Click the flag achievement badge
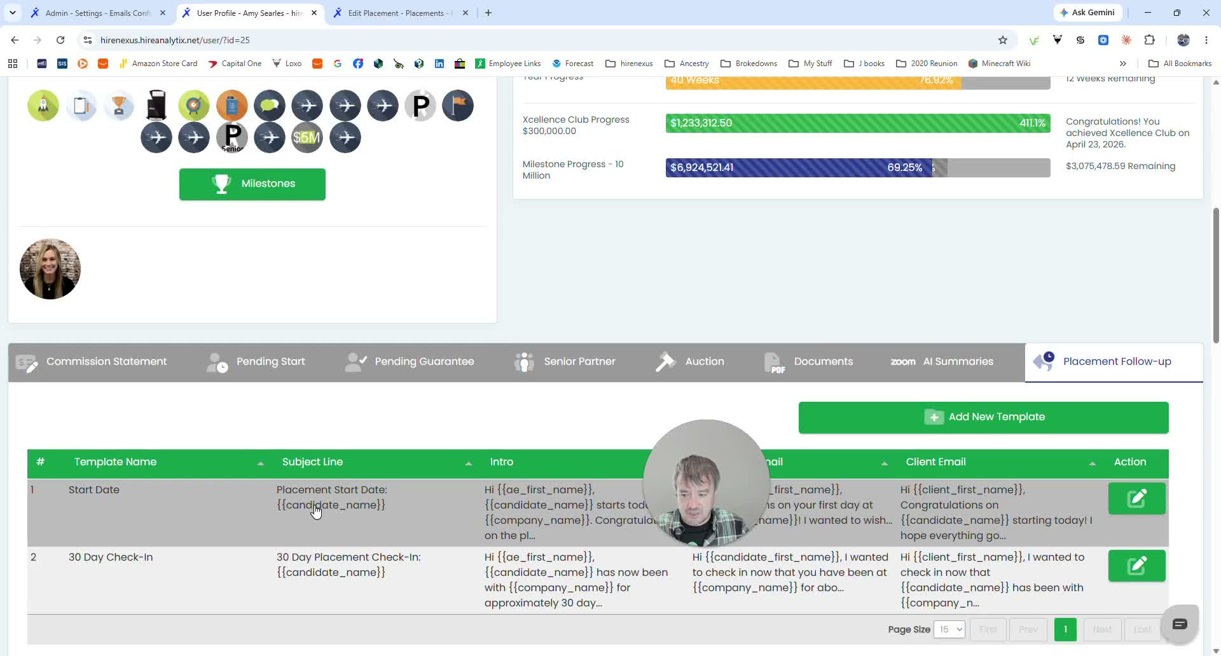 [458, 106]
